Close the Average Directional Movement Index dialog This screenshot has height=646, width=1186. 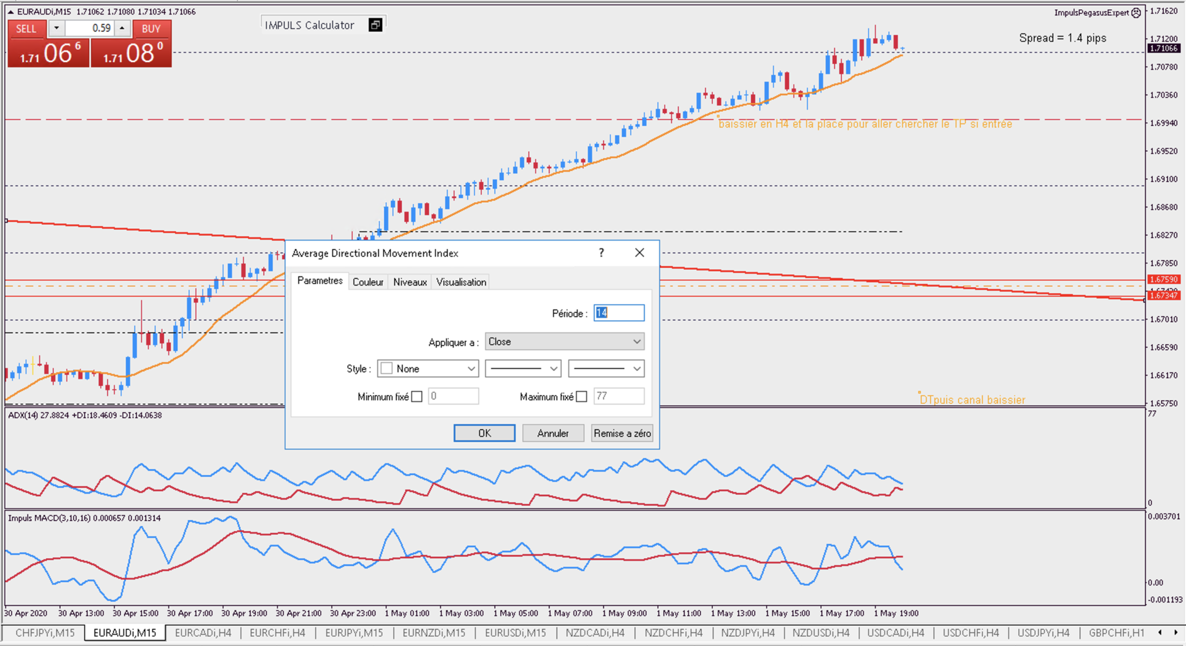[639, 253]
